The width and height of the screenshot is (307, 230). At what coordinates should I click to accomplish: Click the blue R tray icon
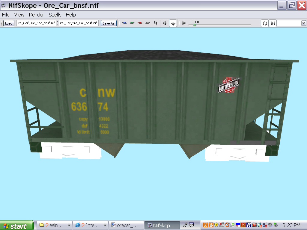(249, 225)
